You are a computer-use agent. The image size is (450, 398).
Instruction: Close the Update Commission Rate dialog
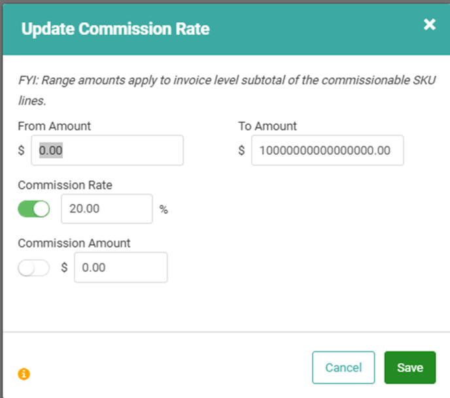pos(429,25)
